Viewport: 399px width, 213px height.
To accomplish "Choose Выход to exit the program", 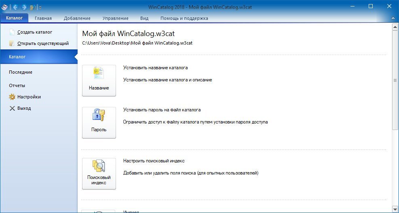I will pos(24,108).
